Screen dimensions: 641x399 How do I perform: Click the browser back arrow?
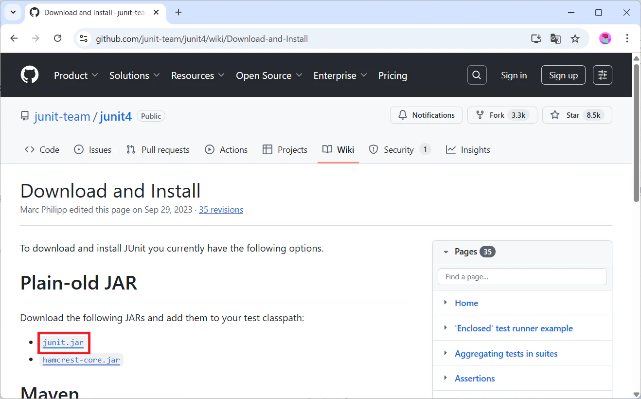click(x=14, y=38)
